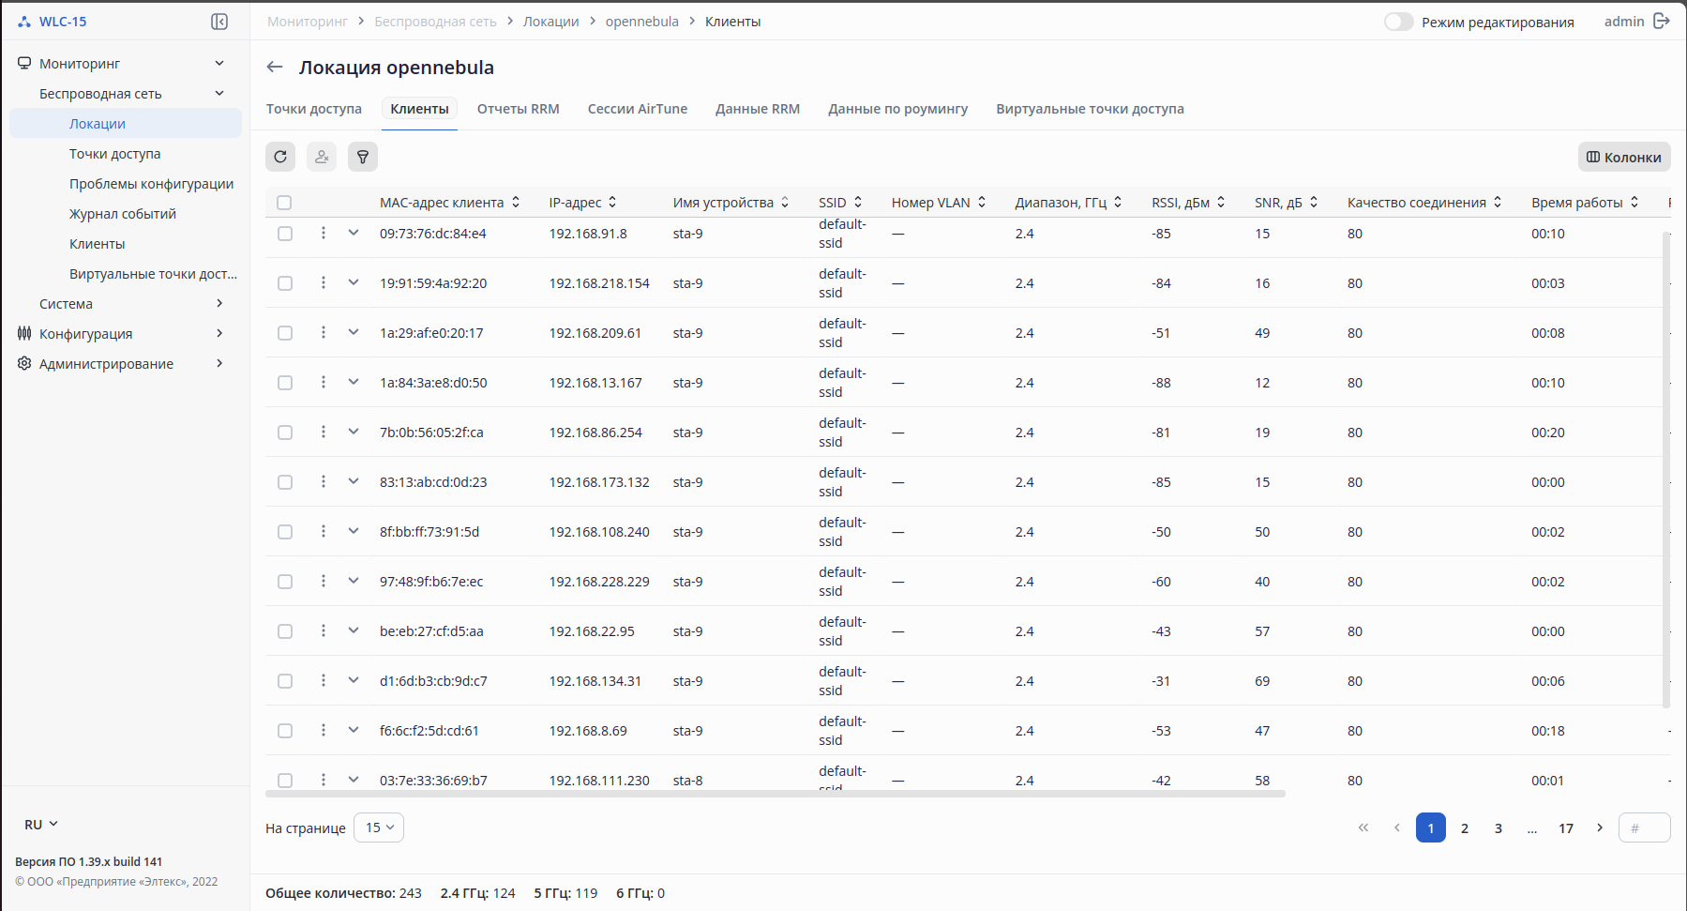Select checkbox for client be:eb:27:cf:d5:aa
Screen dimensions: 1687x911
[x=285, y=631]
